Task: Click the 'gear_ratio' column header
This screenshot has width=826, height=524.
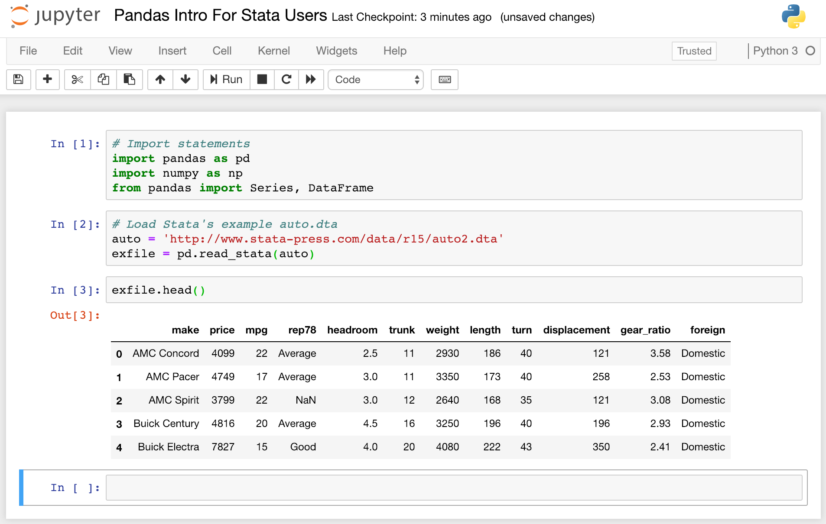Action: click(x=645, y=330)
